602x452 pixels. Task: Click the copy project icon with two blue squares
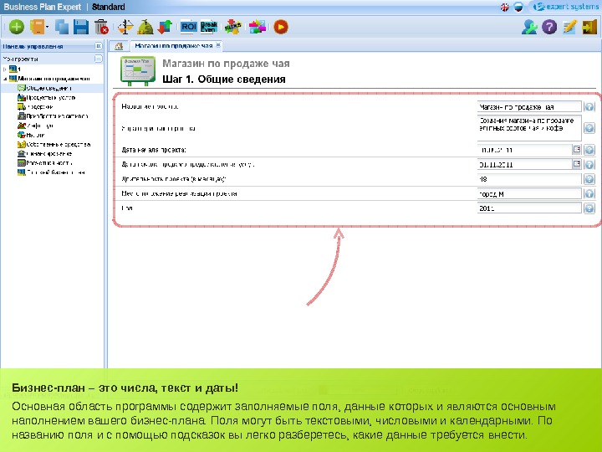point(62,27)
